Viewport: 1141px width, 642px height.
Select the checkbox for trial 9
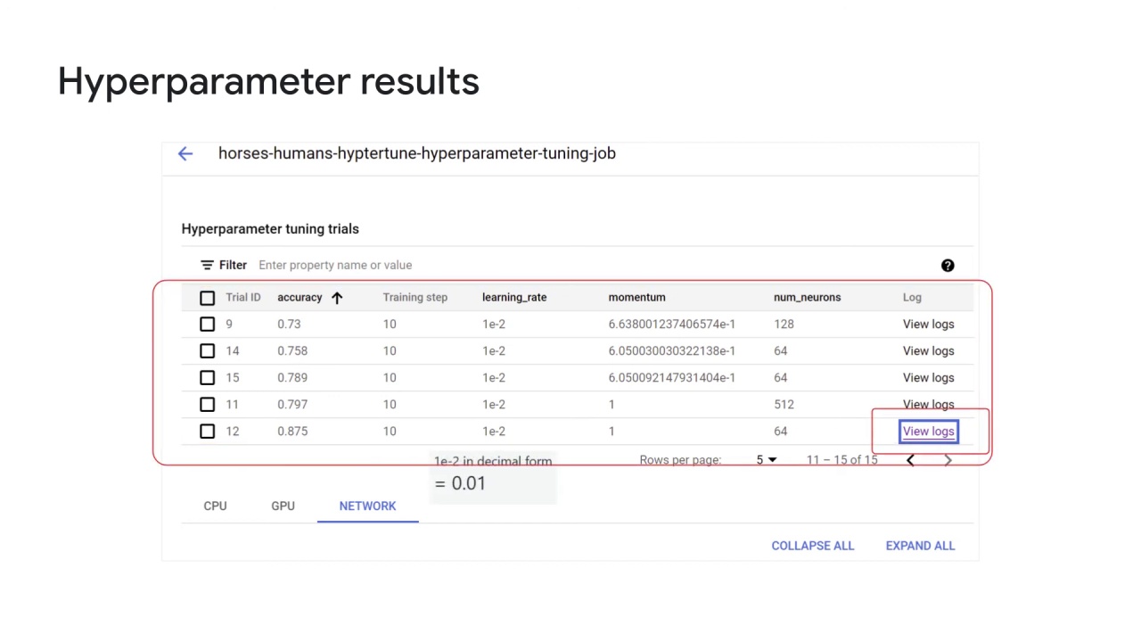[x=208, y=325]
